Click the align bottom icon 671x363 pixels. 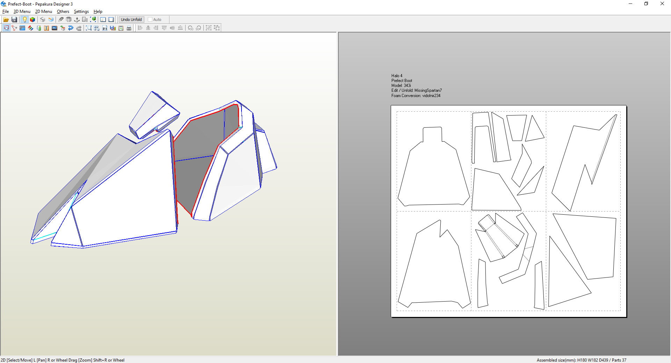(180, 28)
